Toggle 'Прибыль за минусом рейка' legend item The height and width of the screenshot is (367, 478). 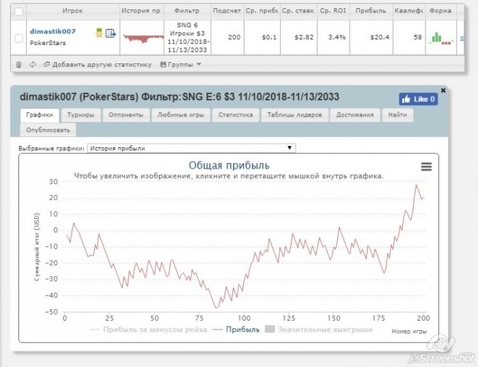(x=148, y=329)
